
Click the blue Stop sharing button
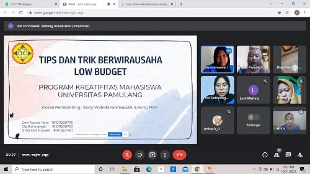tap(115, 134)
